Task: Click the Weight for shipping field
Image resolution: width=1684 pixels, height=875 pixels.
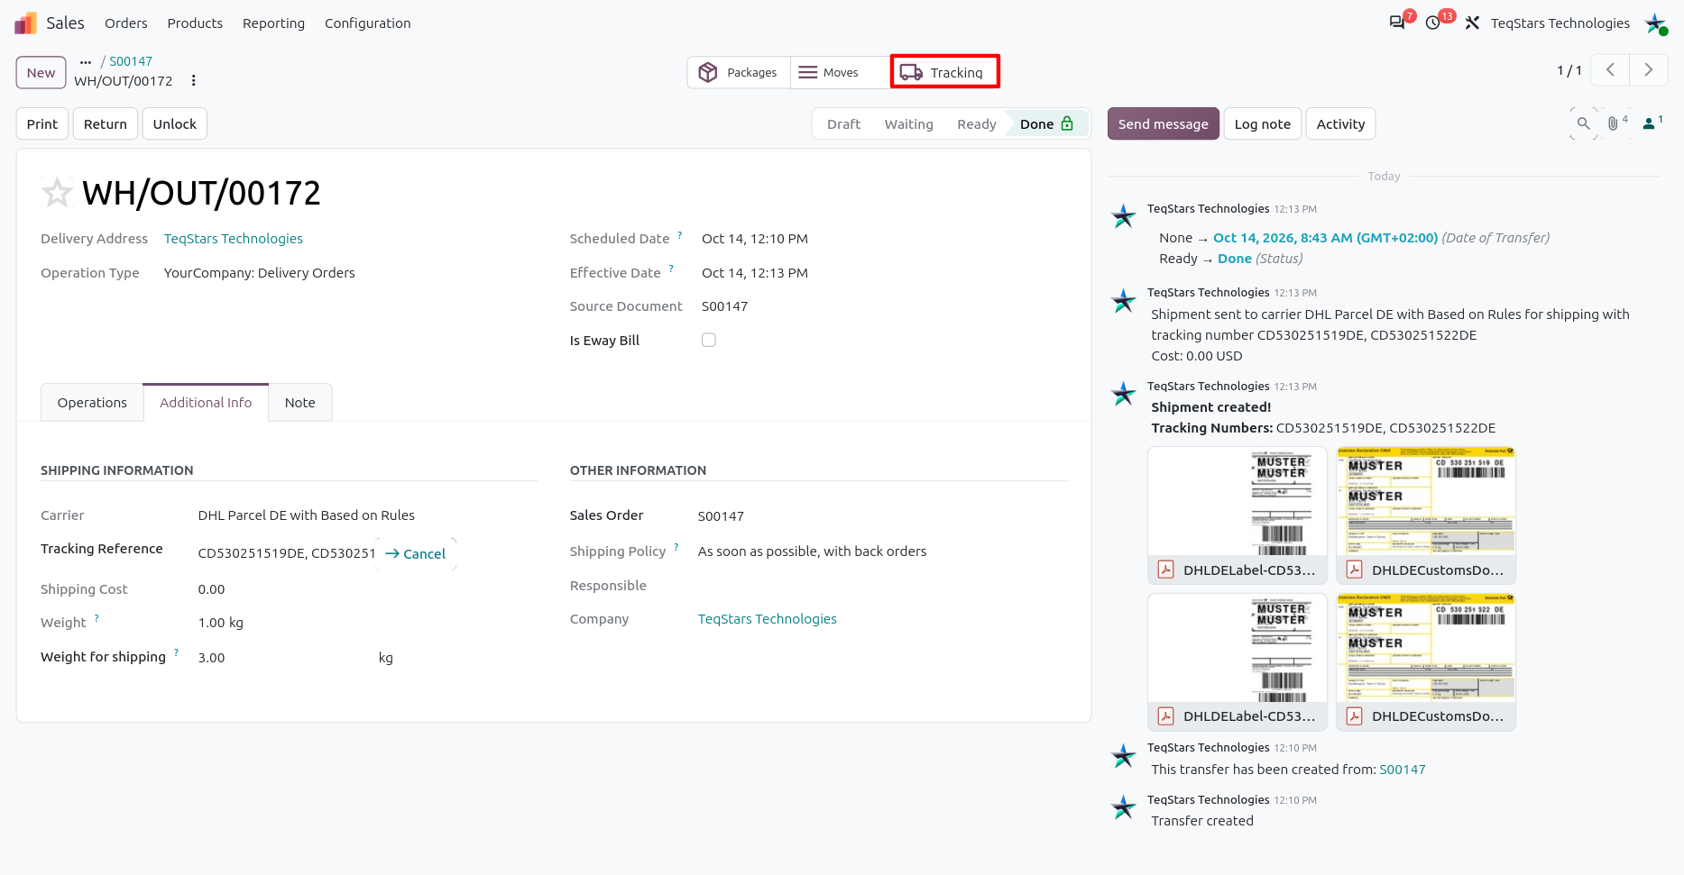Action: pos(287,657)
